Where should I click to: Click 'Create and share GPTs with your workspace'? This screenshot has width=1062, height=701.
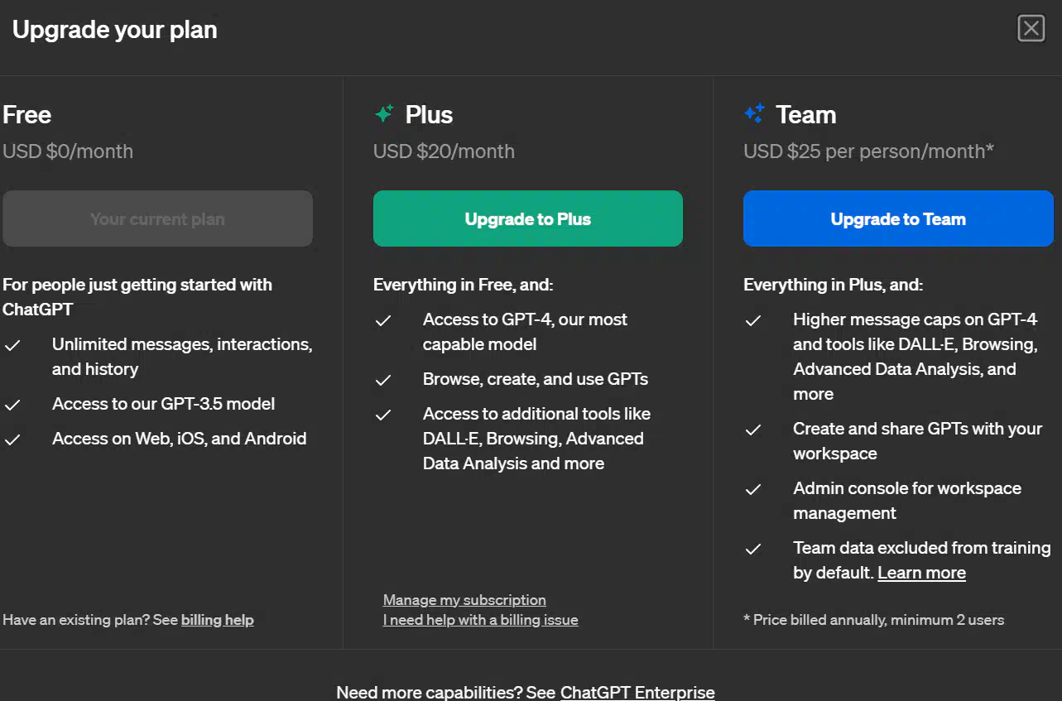coord(917,441)
